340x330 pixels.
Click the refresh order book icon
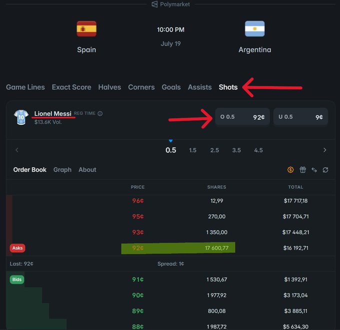pos(325,170)
